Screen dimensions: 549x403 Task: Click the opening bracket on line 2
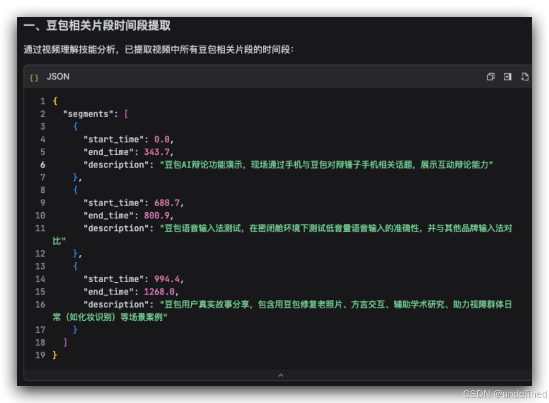click(x=126, y=114)
